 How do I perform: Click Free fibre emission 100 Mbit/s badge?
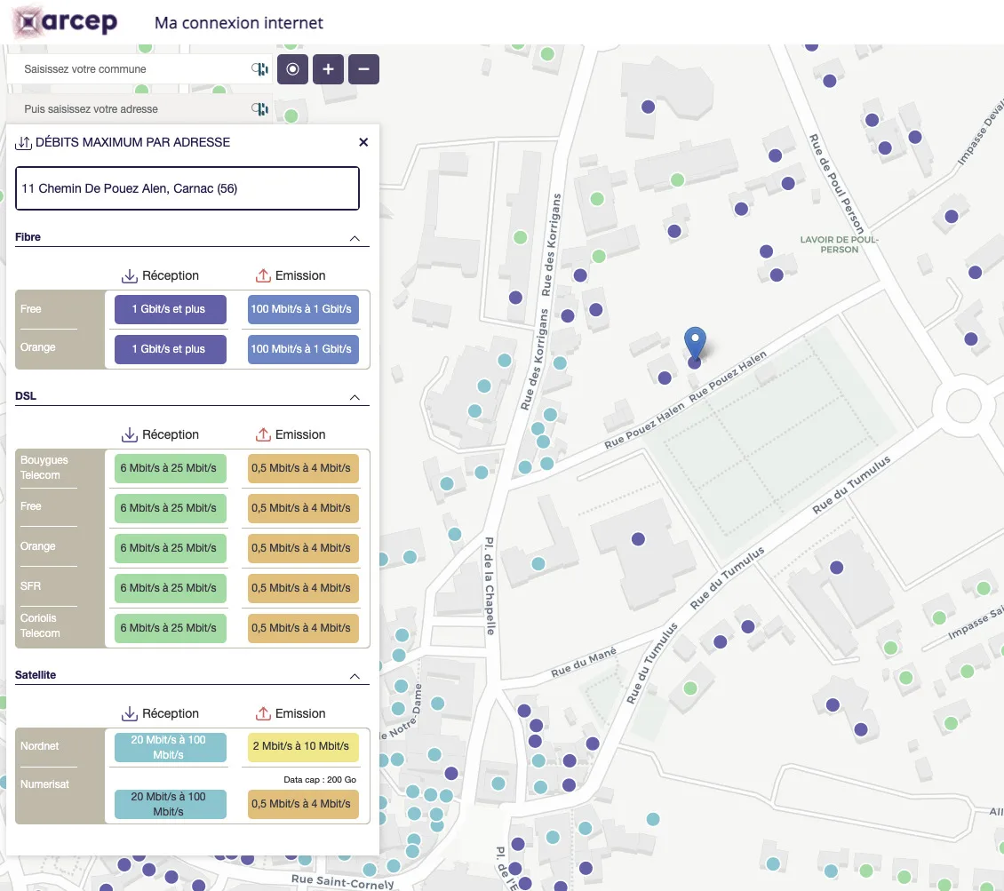tap(303, 309)
